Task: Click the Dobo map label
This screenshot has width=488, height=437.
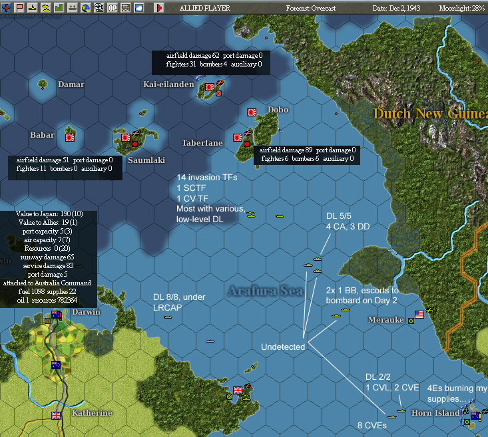Action: coord(278,110)
